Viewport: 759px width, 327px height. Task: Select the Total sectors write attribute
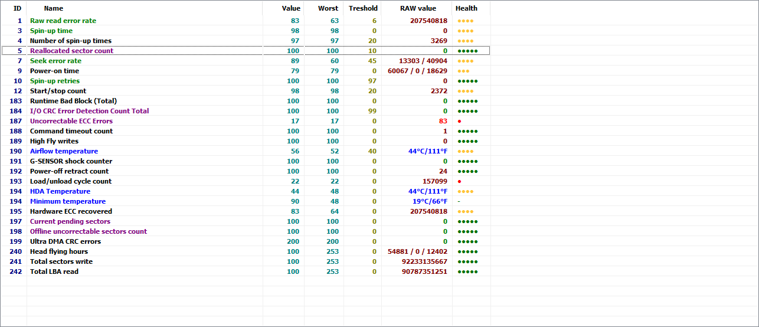point(246,261)
